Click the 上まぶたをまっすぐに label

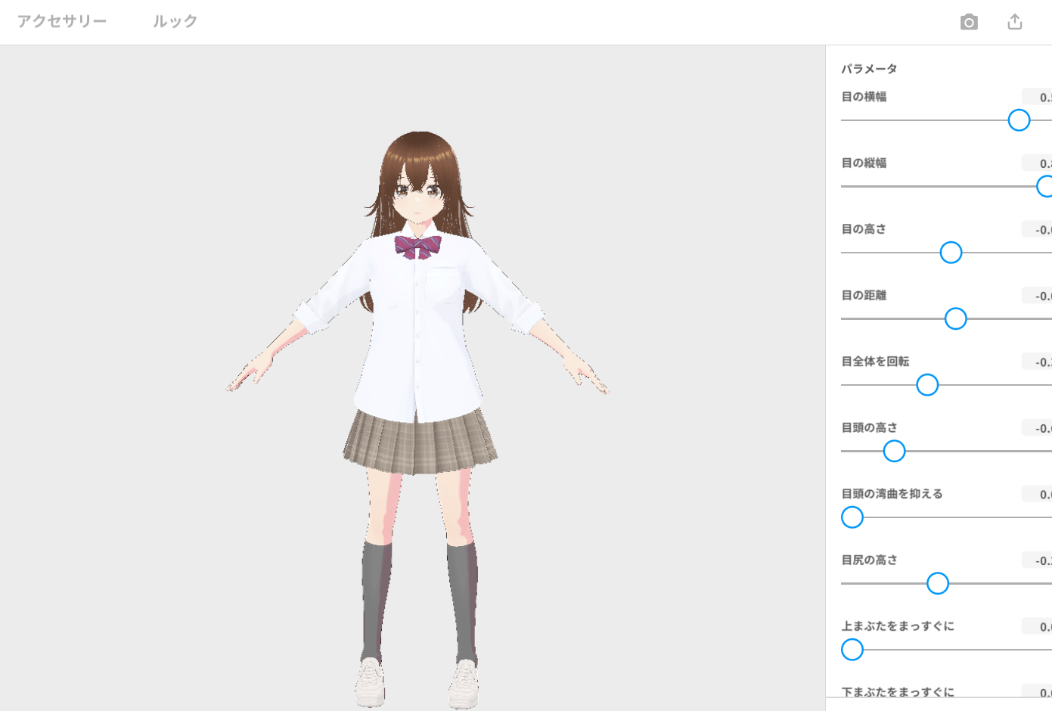[x=898, y=626]
